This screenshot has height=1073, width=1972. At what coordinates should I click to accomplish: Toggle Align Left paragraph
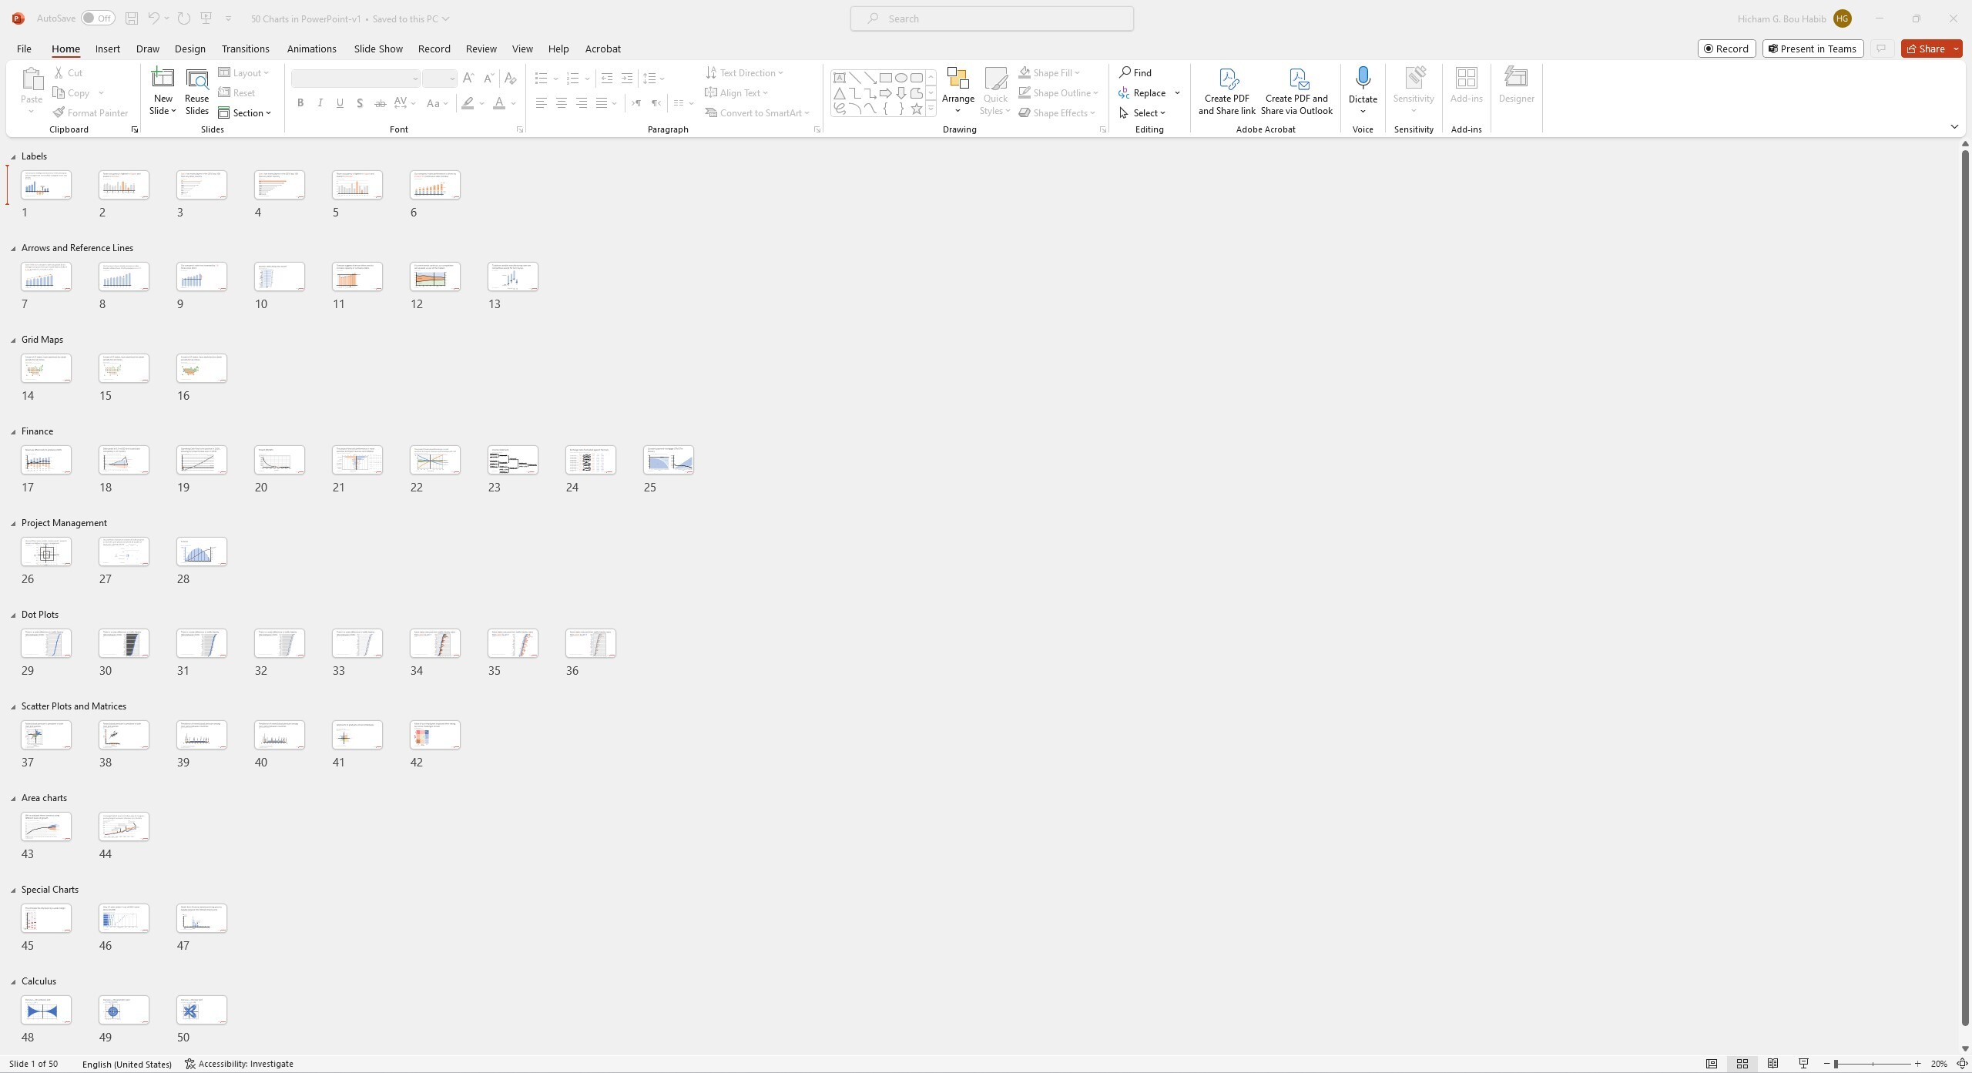[542, 103]
